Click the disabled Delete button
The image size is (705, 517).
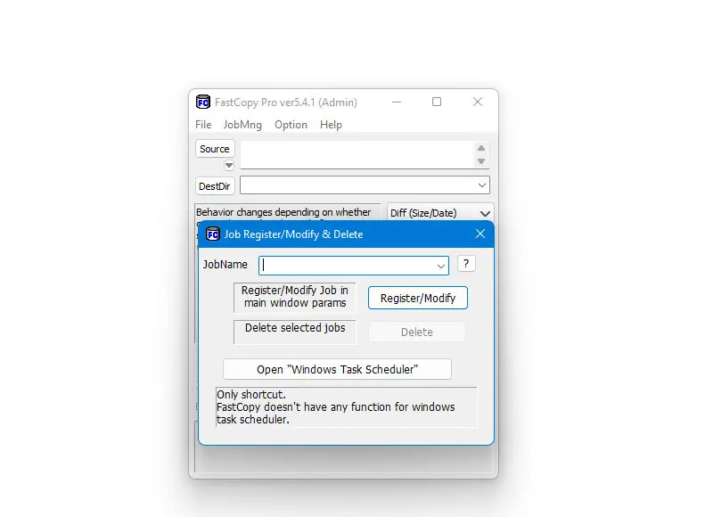coord(417,332)
